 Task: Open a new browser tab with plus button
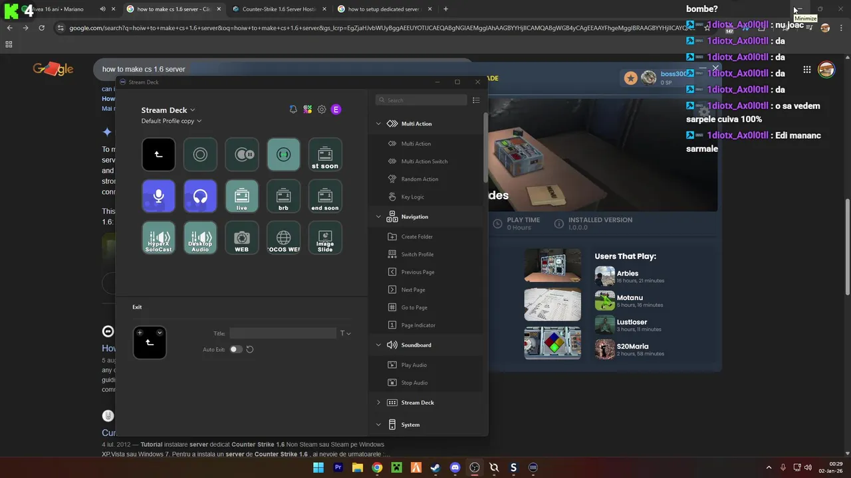click(x=445, y=9)
